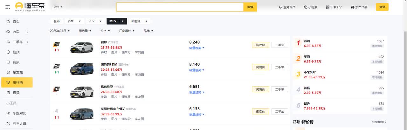
Task: Expand the 选车 chevron arrow
Action: tap(28, 32)
